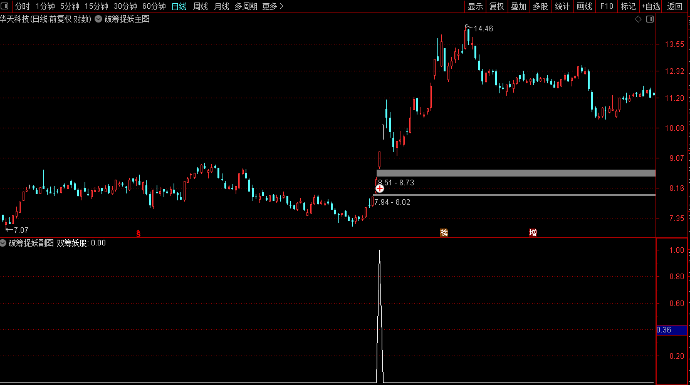690x385 pixels.
Task: Click the 榜 event marker
Action: click(x=444, y=232)
